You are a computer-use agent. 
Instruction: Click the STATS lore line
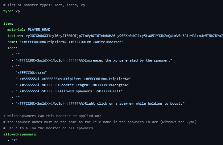coord(31,73)
